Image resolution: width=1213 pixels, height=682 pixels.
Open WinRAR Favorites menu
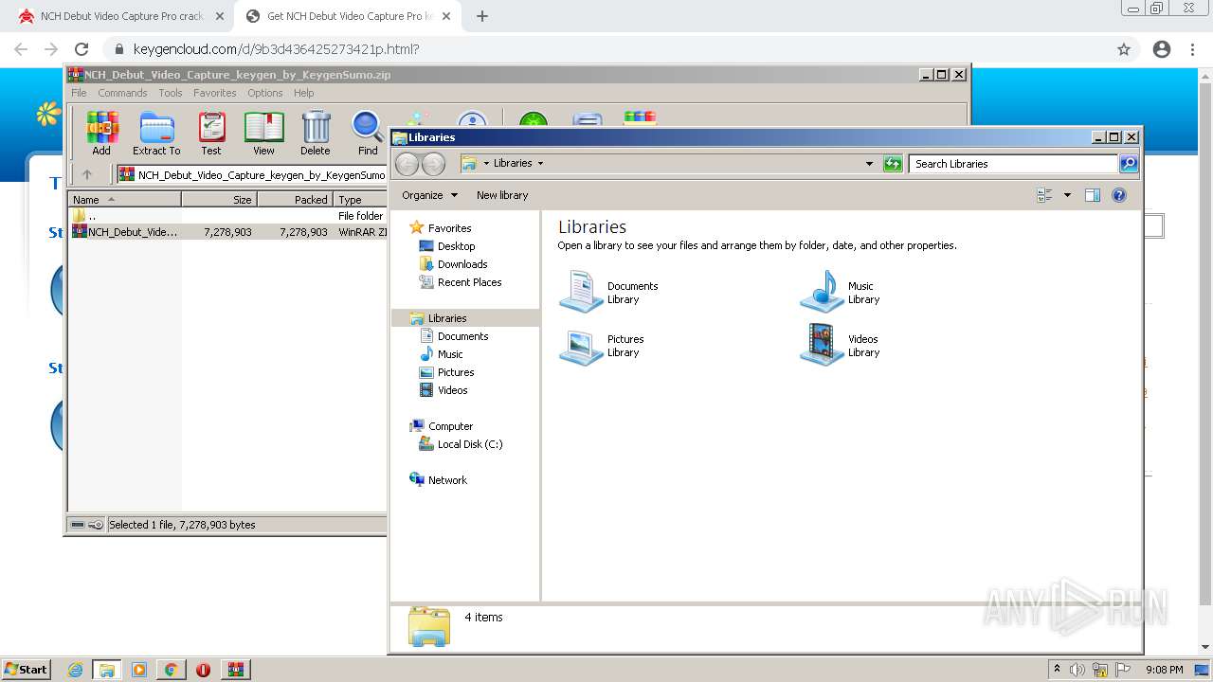pos(215,93)
